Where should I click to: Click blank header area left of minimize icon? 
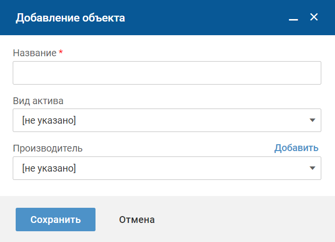click(206, 18)
